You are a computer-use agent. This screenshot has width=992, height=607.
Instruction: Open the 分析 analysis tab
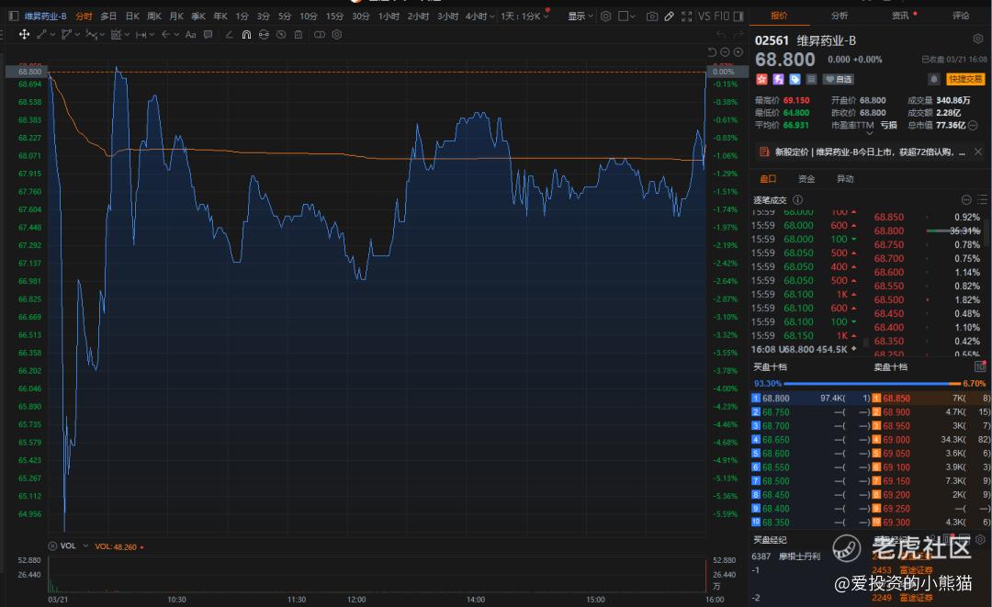(840, 16)
